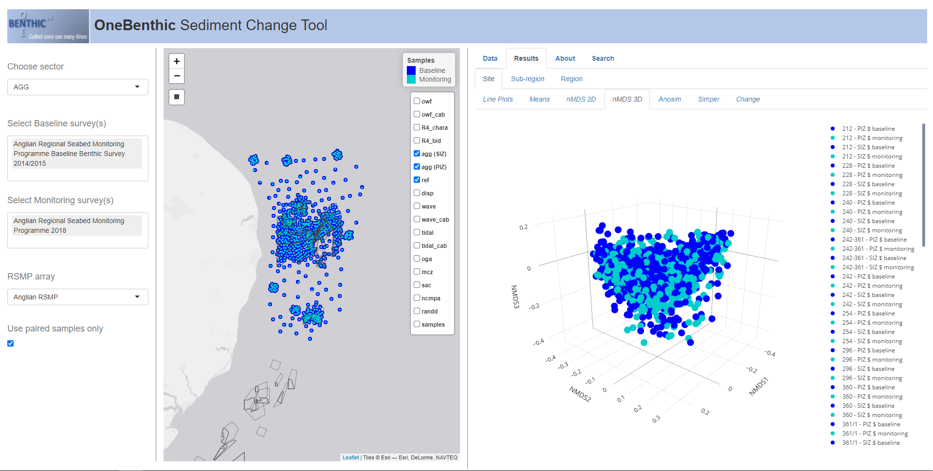This screenshot has width=933, height=471.
Task: Zoom out on the map
Action: pyautogui.click(x=177, y=76)
